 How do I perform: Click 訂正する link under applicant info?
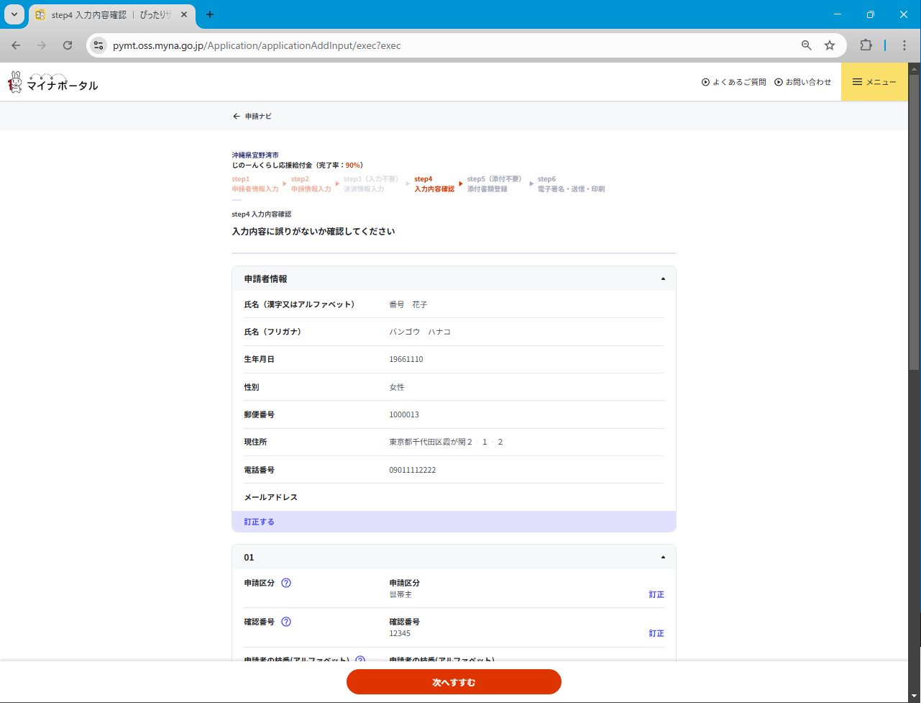tap(259, 522)
